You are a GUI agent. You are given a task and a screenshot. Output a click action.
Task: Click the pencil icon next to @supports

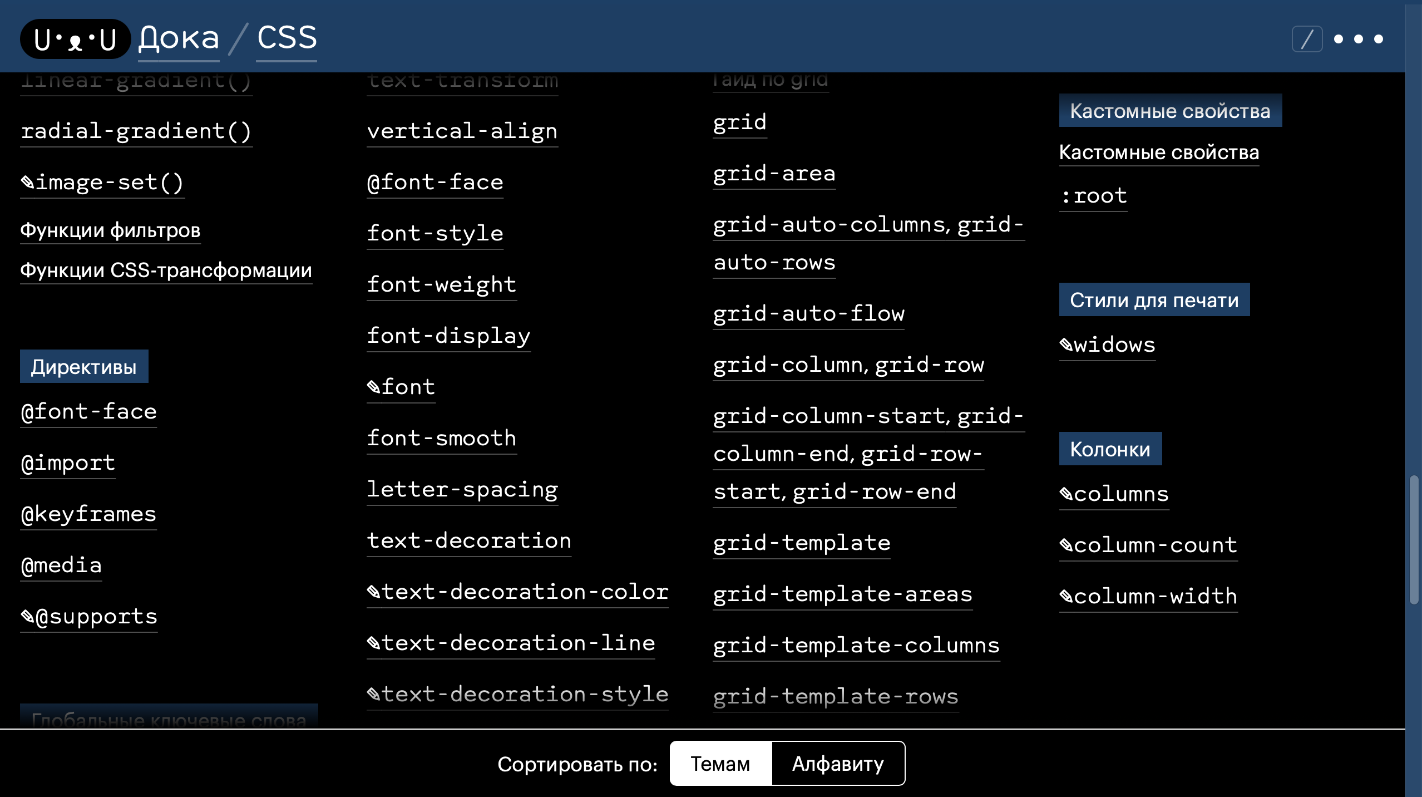click(27, 616)
